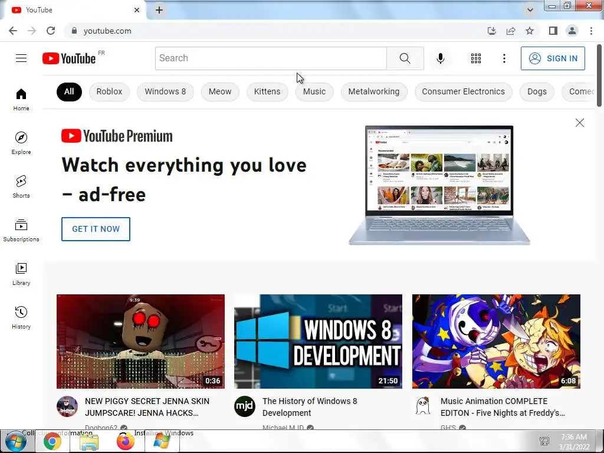Viewport: 604px width, 453px height.
Task: Open the Windows 8 Development thumbnail
Action: click(318, 342)
